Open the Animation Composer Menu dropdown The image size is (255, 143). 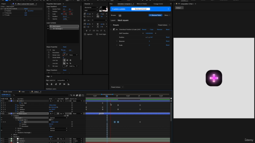tap(167, 15)
